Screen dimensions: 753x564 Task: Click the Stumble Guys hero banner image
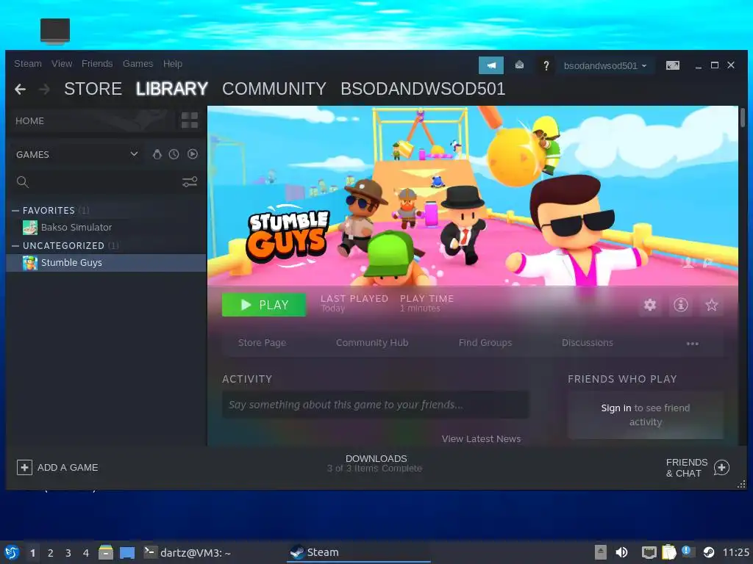[473, 195]
